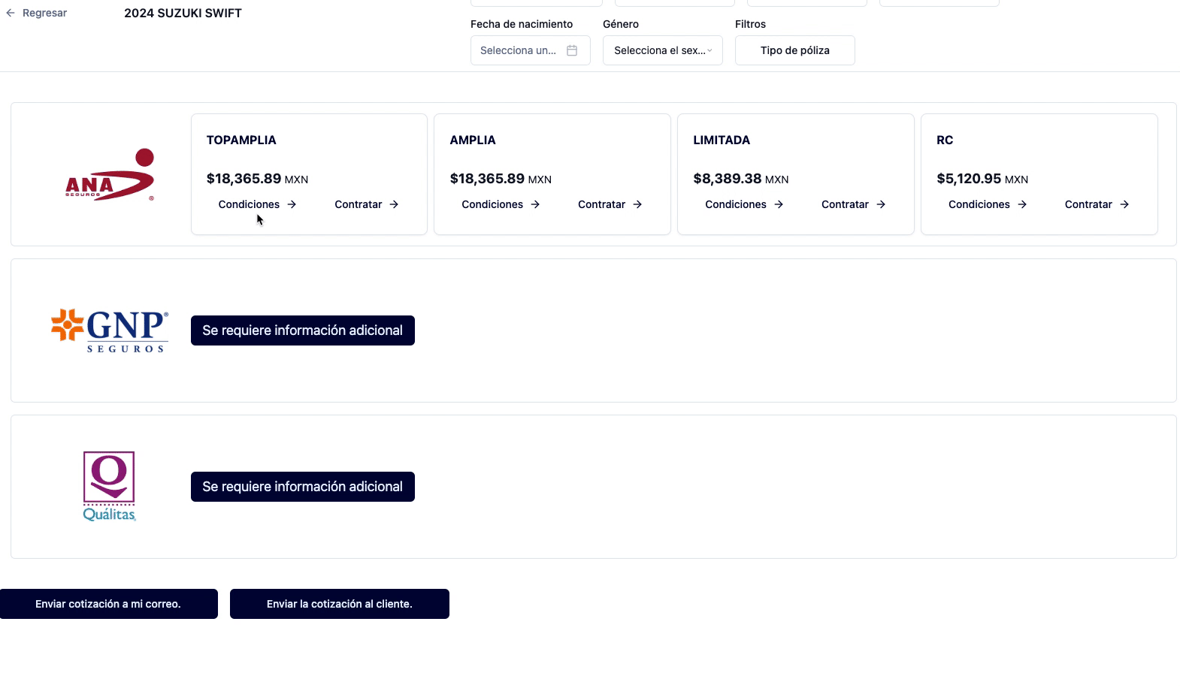Open the Fecha de nacimiento date field
Screen dimensions: 1180x688
tap(531, 50)
